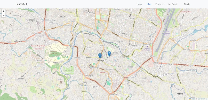Click the Naugam place label

(x=21, y=78)
